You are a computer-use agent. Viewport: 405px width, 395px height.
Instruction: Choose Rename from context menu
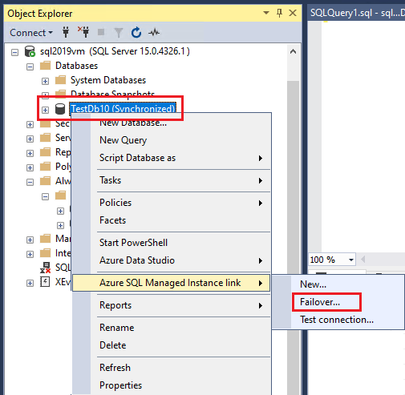(x=171, y=328)
